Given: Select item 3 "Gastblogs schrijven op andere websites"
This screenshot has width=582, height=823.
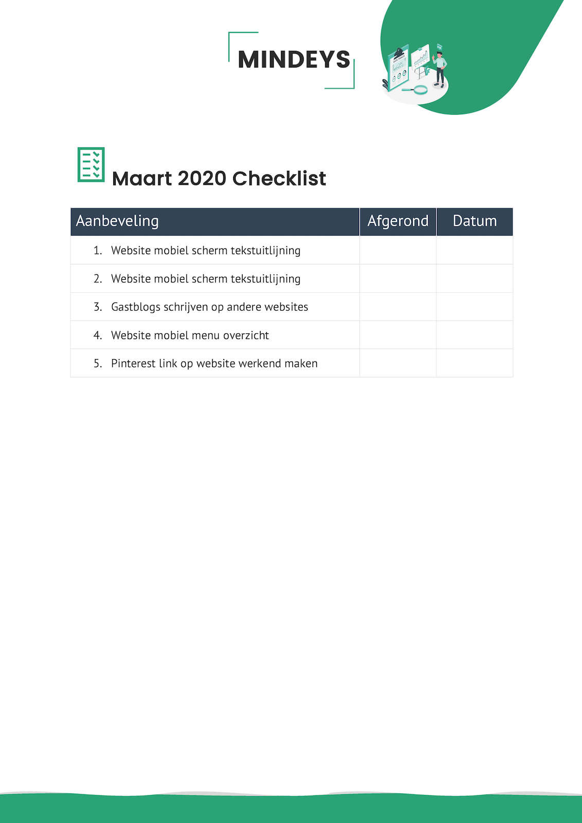Looking at the screenshot, I should tap(209, 307).
